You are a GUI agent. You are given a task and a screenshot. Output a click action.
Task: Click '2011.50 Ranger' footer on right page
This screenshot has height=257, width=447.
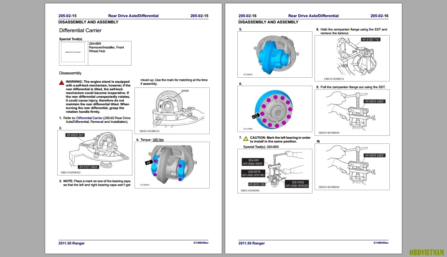pyautogui.click(x=251, y=243)
